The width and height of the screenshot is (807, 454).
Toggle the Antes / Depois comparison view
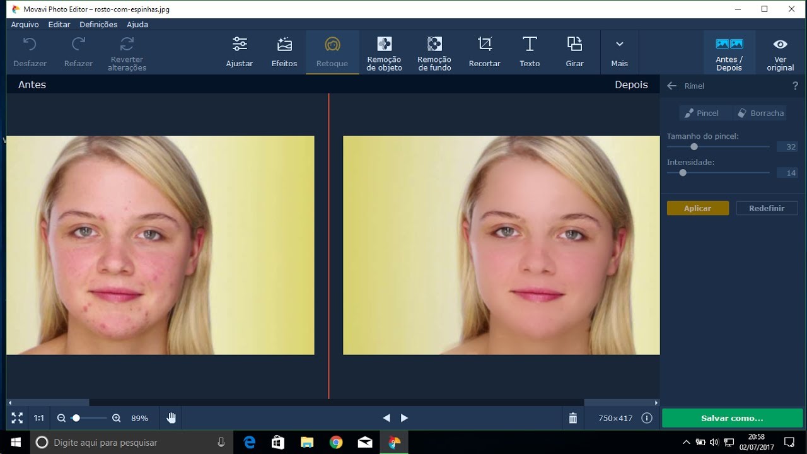point(729,53)
